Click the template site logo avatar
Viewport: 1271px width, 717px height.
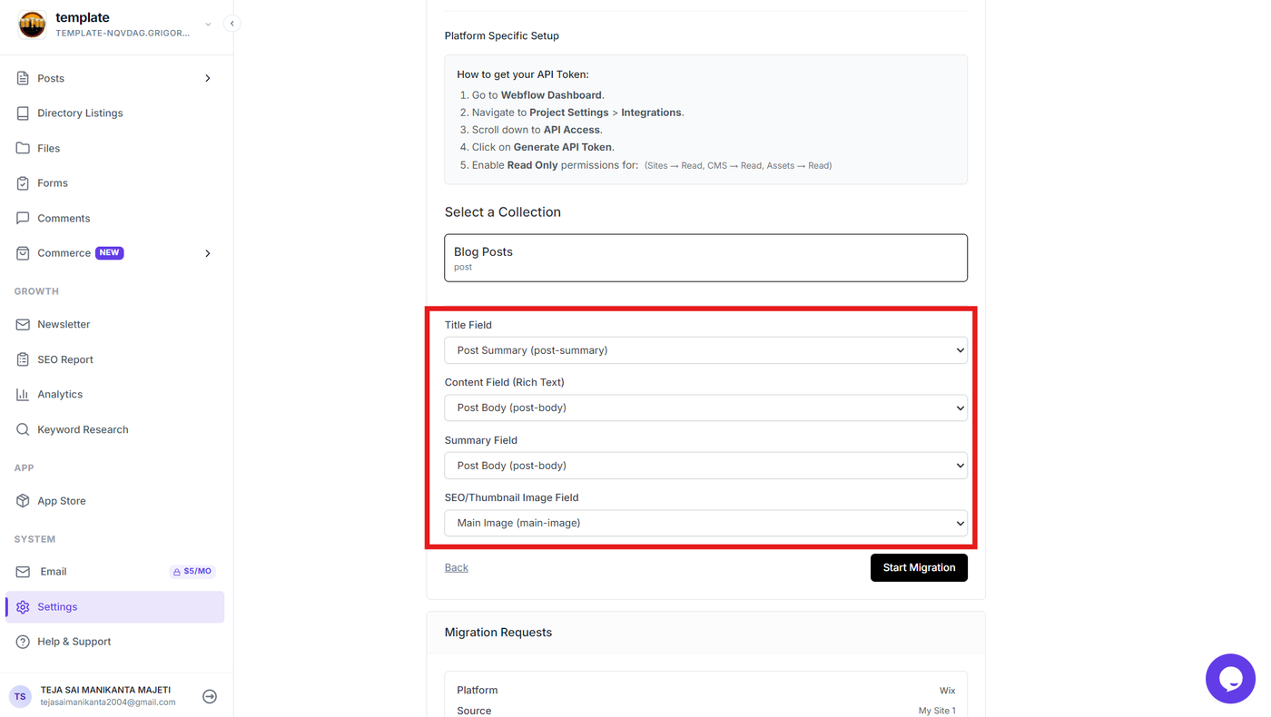click(32, 25)
